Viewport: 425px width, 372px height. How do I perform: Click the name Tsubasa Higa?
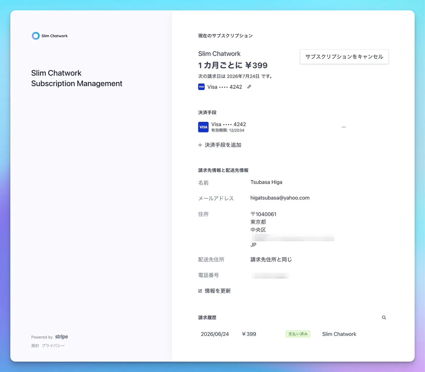click(x=266, y=182)
